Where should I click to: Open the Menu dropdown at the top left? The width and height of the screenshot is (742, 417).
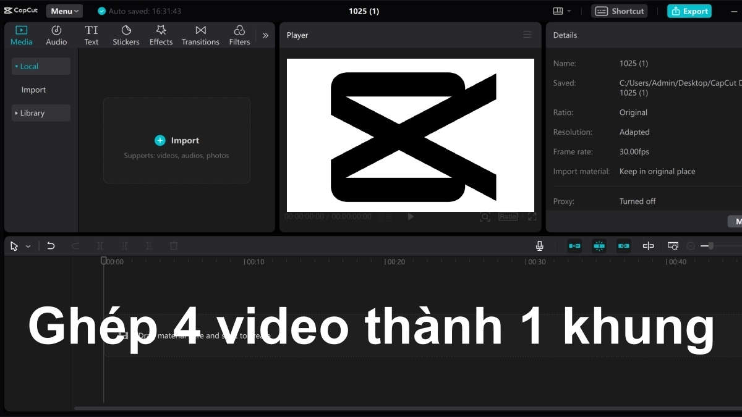point(64,11)
